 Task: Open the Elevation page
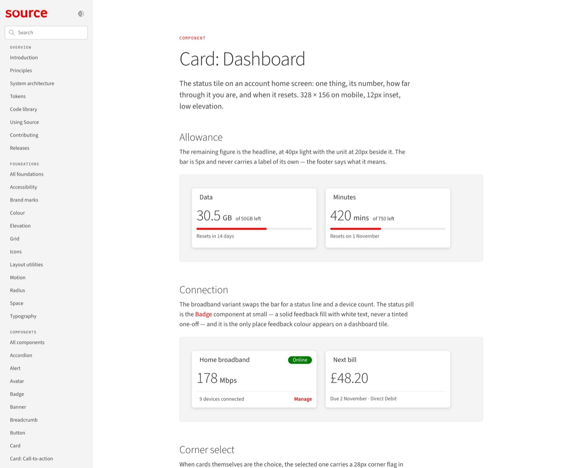point(20,226)
